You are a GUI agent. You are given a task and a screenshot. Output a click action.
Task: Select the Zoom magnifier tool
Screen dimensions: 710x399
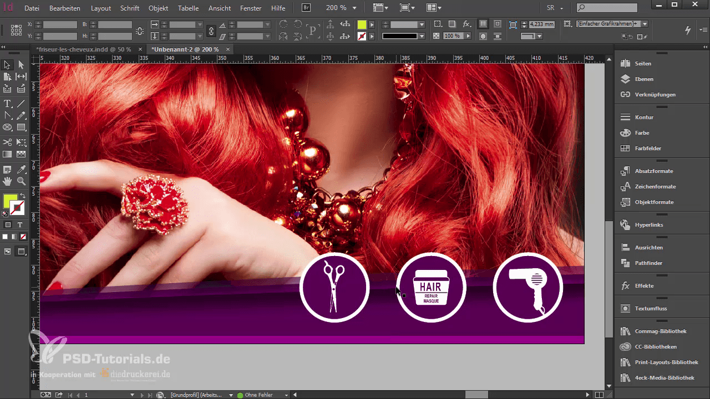pos(22,181)
